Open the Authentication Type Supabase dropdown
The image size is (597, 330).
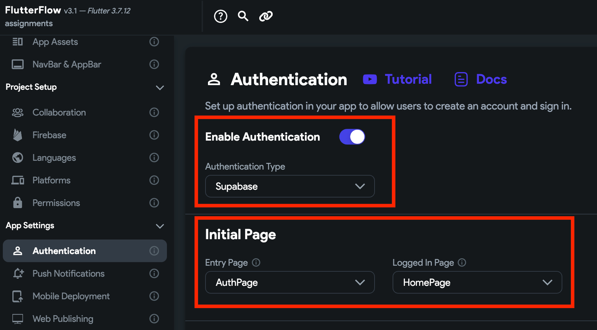click(290, 186)
